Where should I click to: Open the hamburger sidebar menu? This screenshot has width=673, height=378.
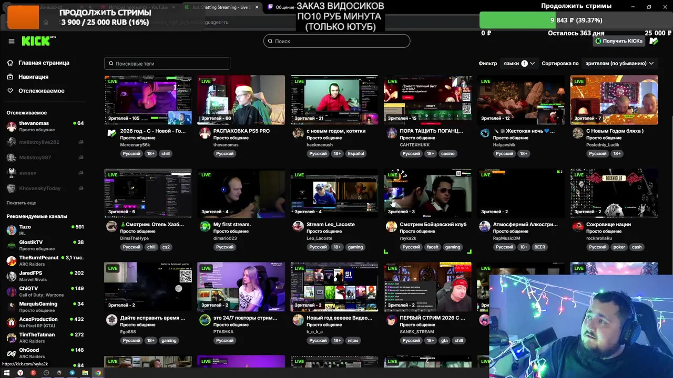[12, 41]
